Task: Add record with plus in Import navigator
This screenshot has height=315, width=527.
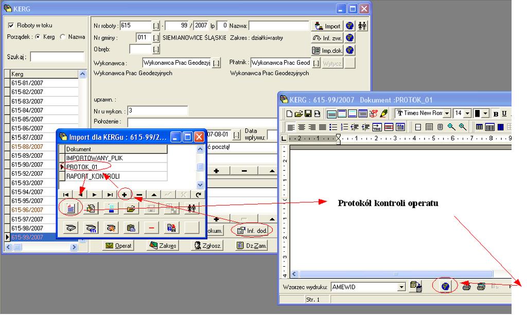Action: pyautogui.click(x=125, y=195)
